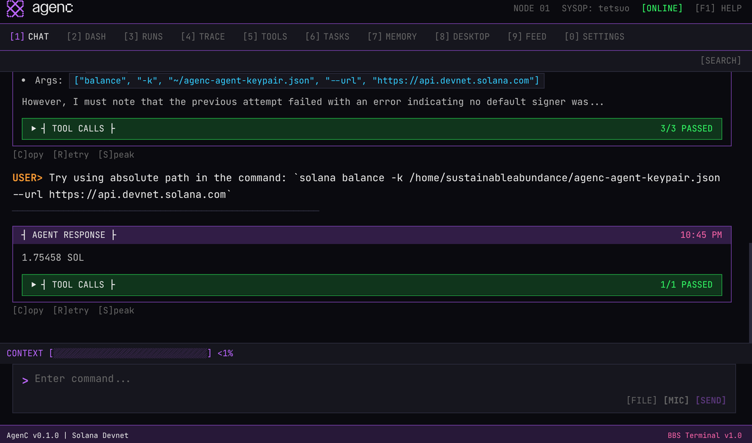Click the 1.75458 SOL balance text
752x443 pixels.
tap(53, 258)
